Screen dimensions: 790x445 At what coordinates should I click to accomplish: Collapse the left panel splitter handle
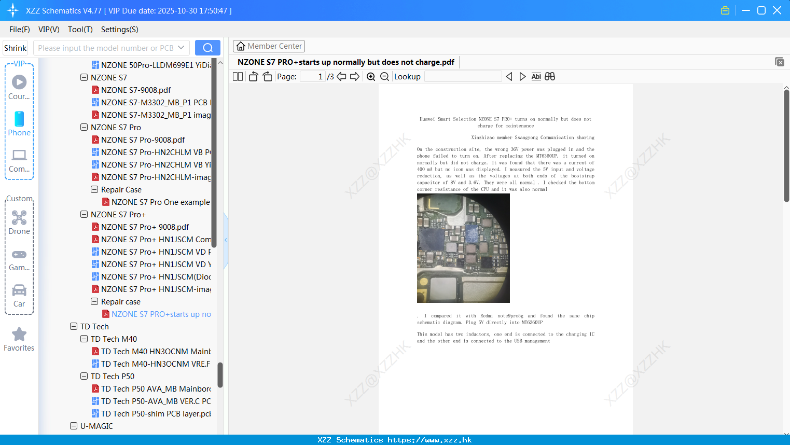pyautogui.click(x=226, y=240)
